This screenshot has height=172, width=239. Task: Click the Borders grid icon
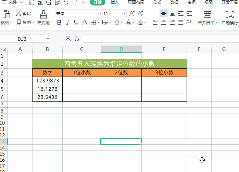coord(93,22)
